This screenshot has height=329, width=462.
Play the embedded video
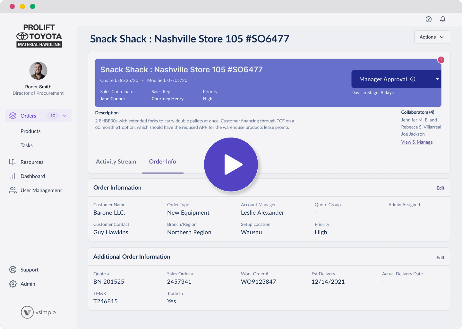[x=231, y=164]
